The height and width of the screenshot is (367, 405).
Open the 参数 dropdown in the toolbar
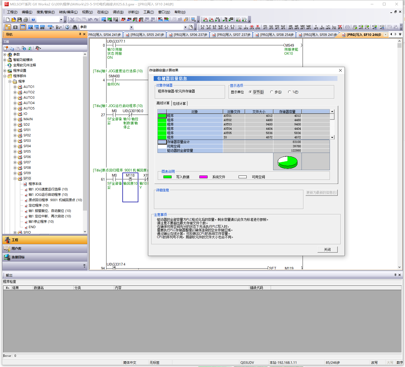[131, 27]
